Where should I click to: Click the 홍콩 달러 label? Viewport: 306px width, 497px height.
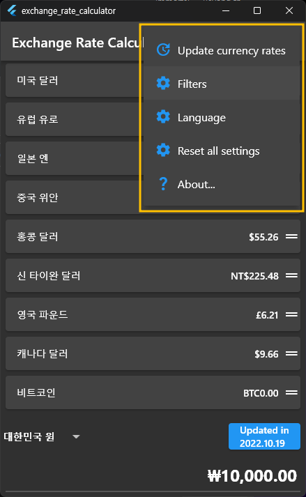38,236
